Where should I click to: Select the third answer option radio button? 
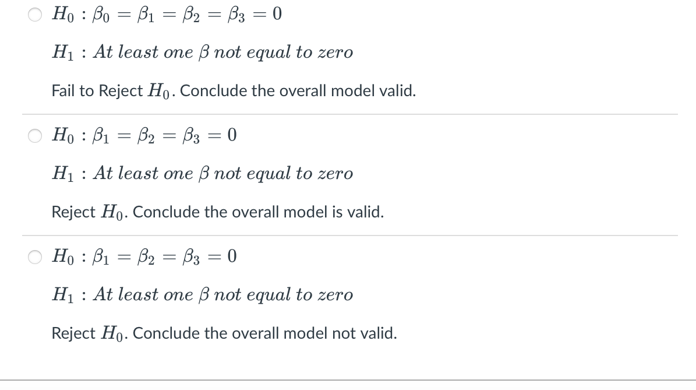click(x=34, y=257)
